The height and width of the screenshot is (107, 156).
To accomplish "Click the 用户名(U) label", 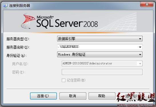I will pos(21,64).
